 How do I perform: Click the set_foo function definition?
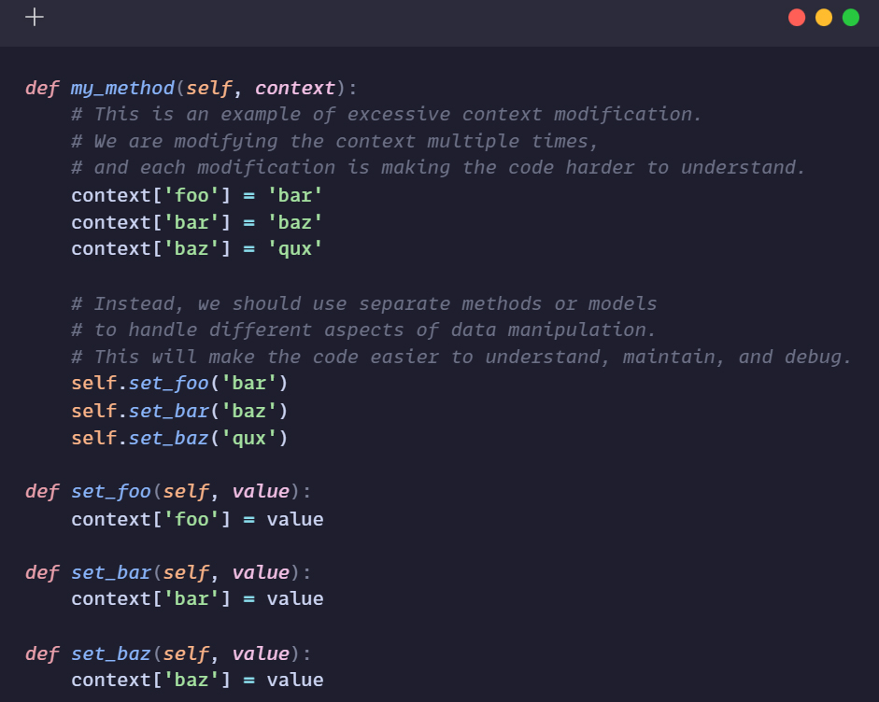[x=110, y=491]
